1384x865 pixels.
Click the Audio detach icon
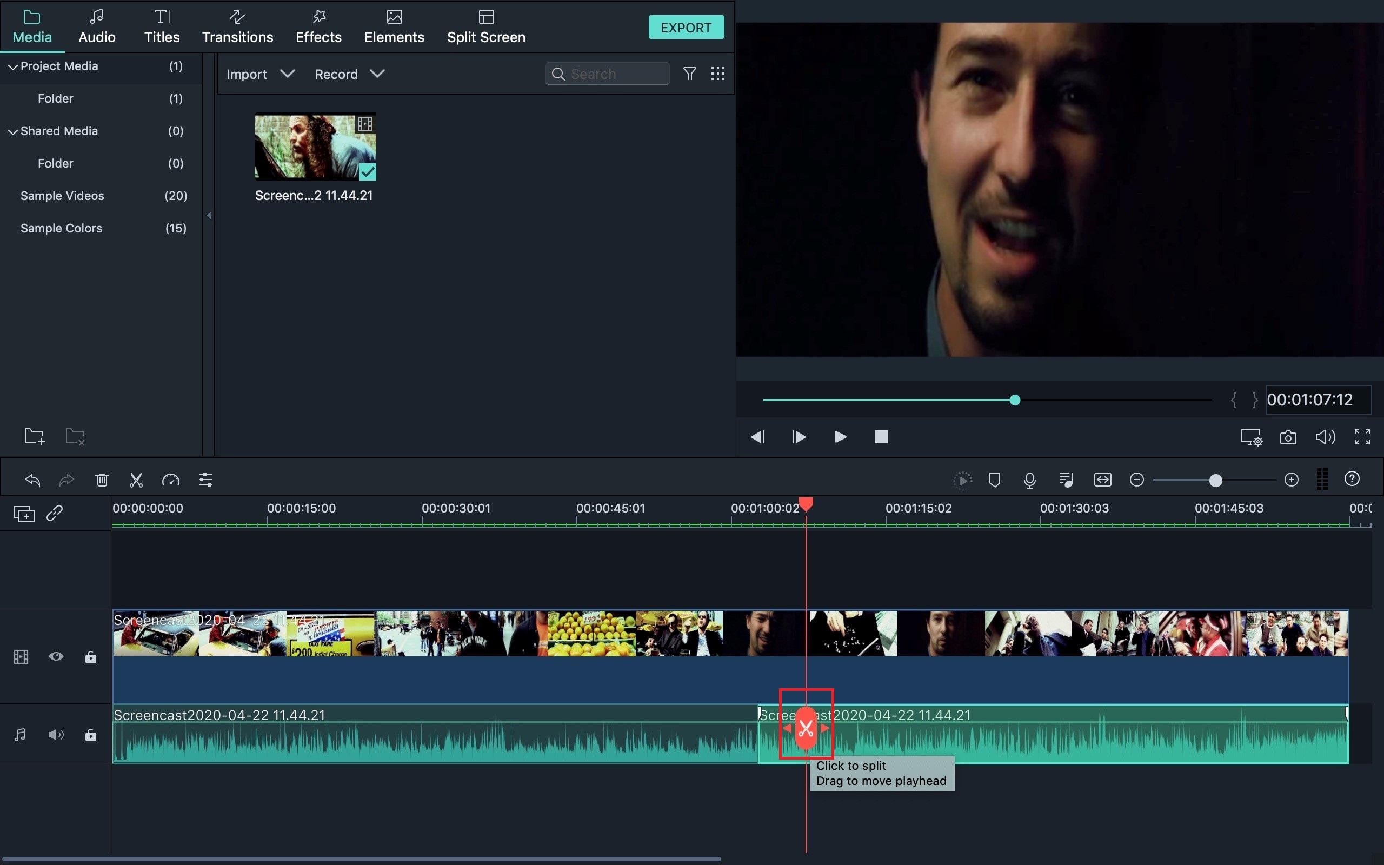1065,480
